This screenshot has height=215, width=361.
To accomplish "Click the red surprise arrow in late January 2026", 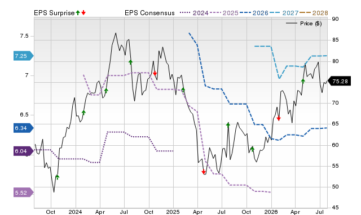I will [279, 119].
